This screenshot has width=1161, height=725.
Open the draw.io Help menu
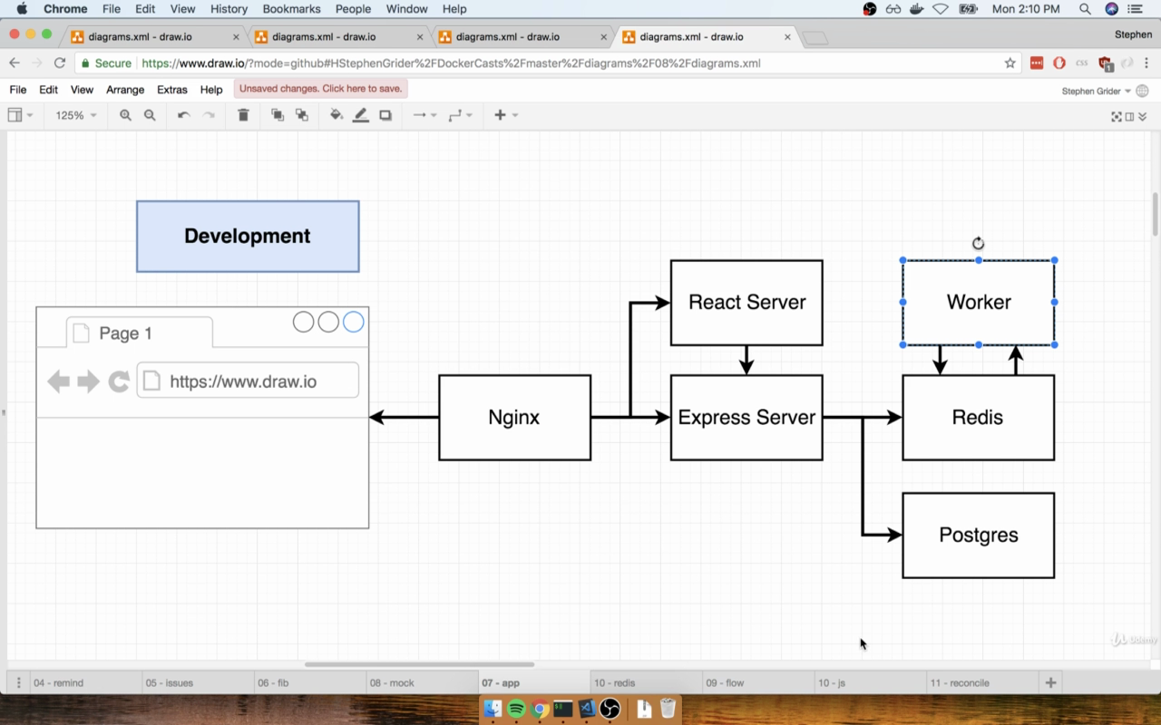[x=211, y=90]
